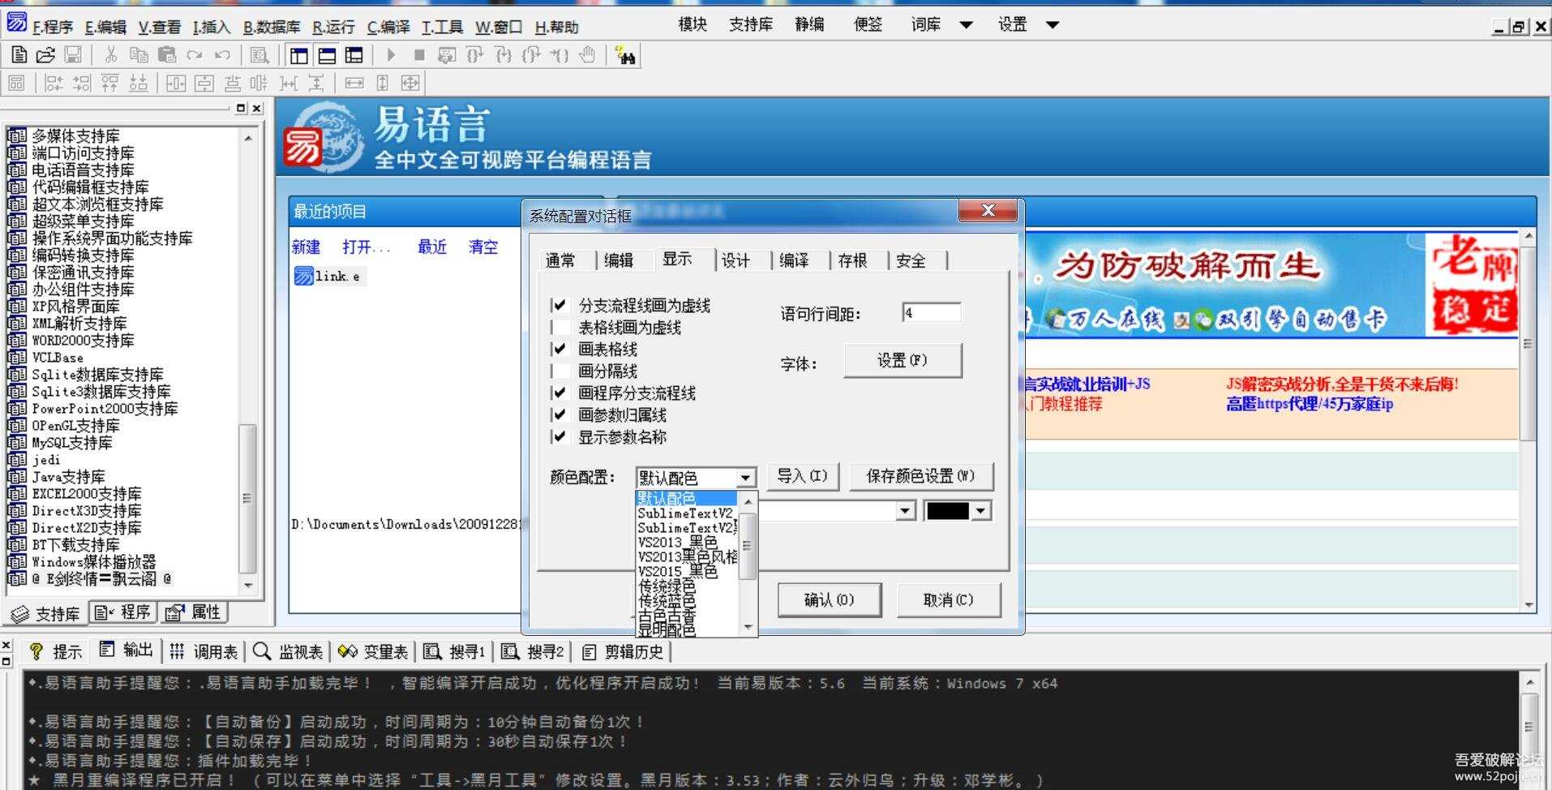Click the make same height icon
1552x790 pixels.
[383, 83]
